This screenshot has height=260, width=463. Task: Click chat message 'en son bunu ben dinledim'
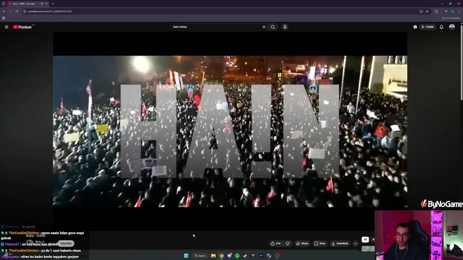point(41,244)
